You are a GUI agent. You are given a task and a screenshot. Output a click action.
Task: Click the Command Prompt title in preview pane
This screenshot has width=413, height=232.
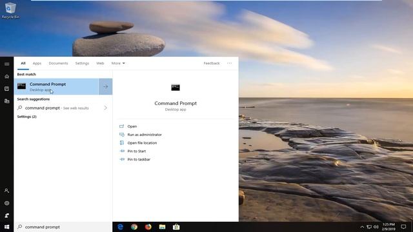[x=176, y=103]
